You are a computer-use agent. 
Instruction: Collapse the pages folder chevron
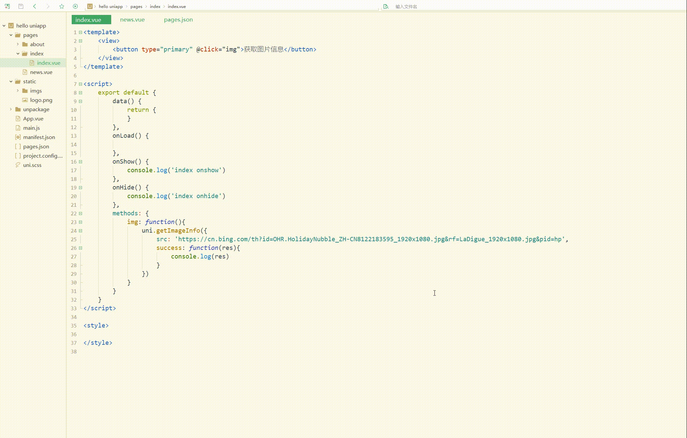[x=11, y=35]
